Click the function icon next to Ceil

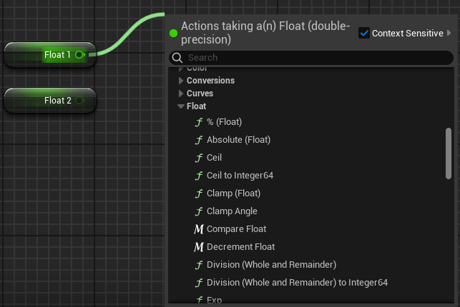[199, 158]
